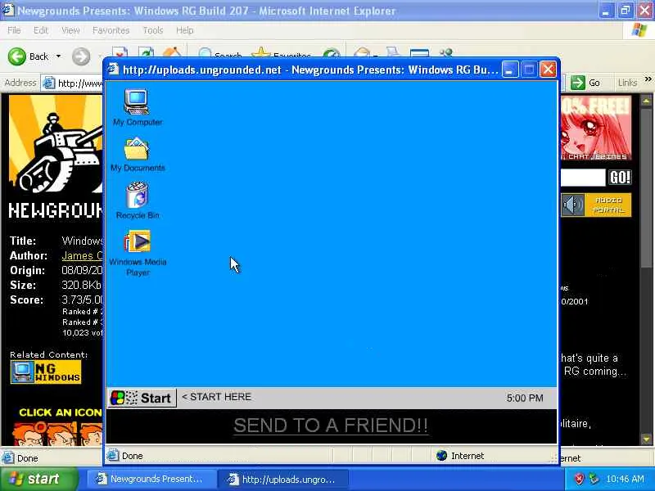Open the Tools menu in main browser

click(x=153, y=30)
